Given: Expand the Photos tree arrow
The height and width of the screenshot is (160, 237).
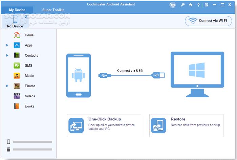Looking at the screenshot, I should pos(7,86).
